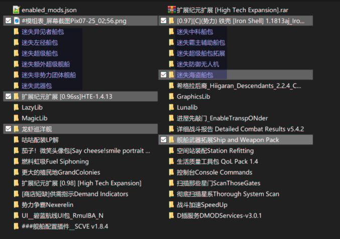Image resolution: width=340 pixels, height=239 pixels.
Task: Click the folder icon beside MagicLib
Action: click(x=16, y=118)
